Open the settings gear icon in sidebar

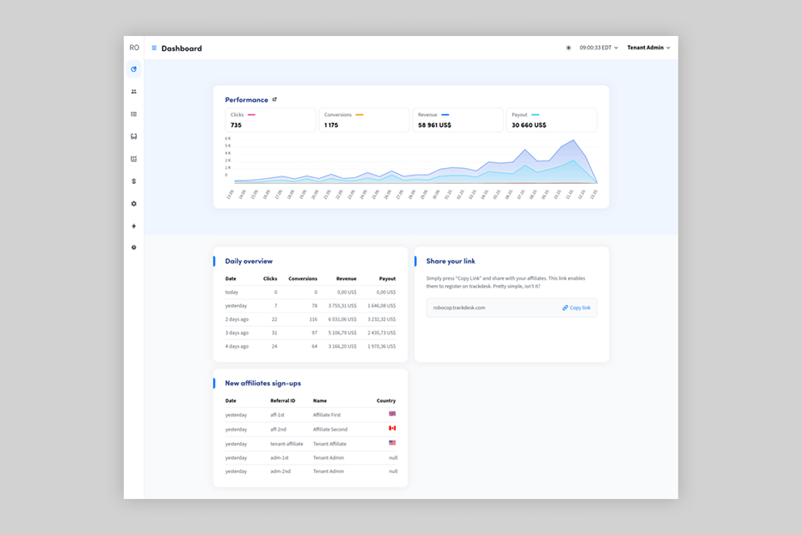click(x=134, y=204)
